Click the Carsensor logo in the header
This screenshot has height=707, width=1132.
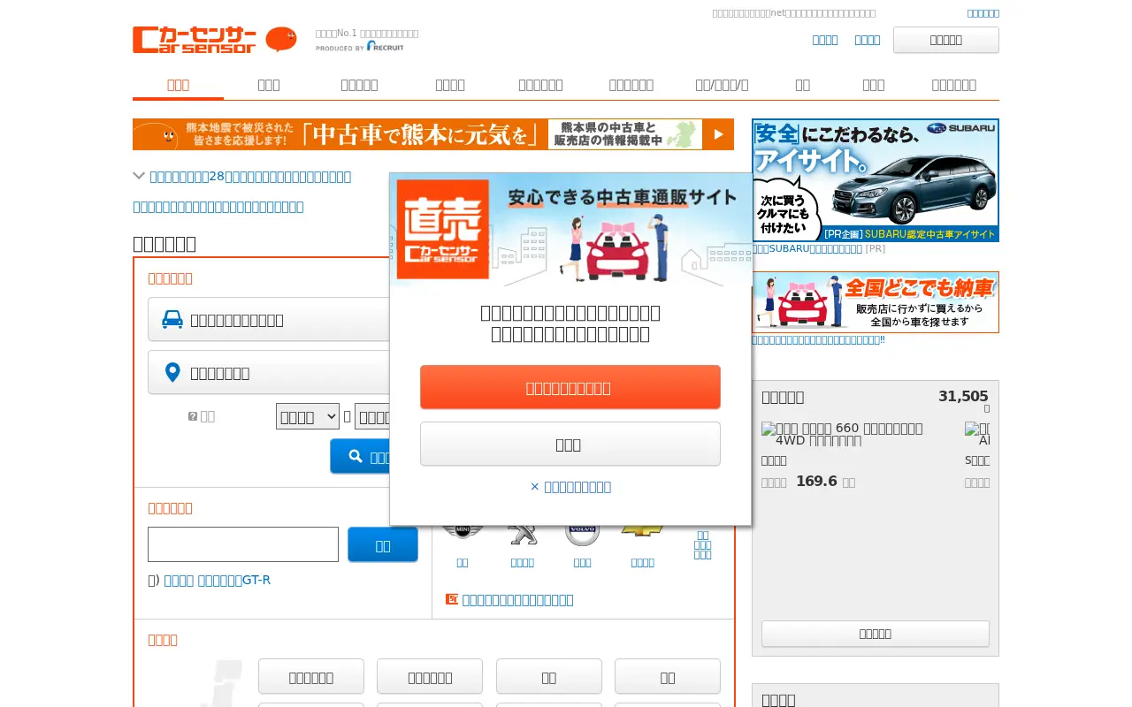(194, 40)
